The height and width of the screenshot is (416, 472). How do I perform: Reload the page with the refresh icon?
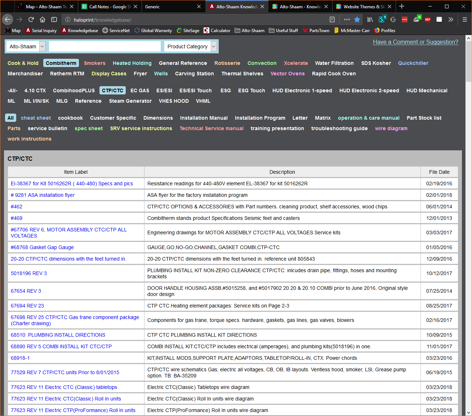[x=31, y=19]
